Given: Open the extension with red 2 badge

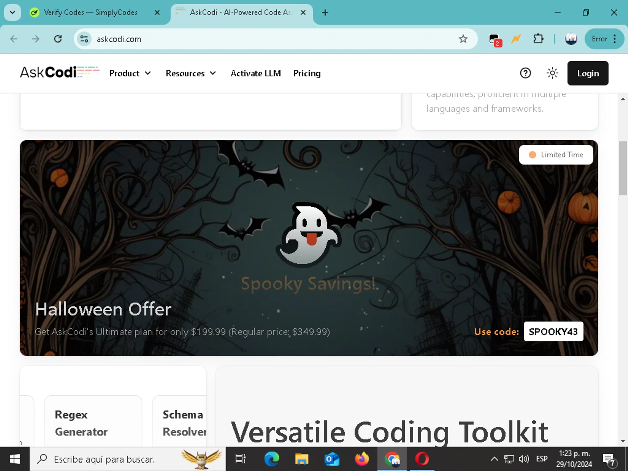Looking at the screenshot, I should (495, 40).
